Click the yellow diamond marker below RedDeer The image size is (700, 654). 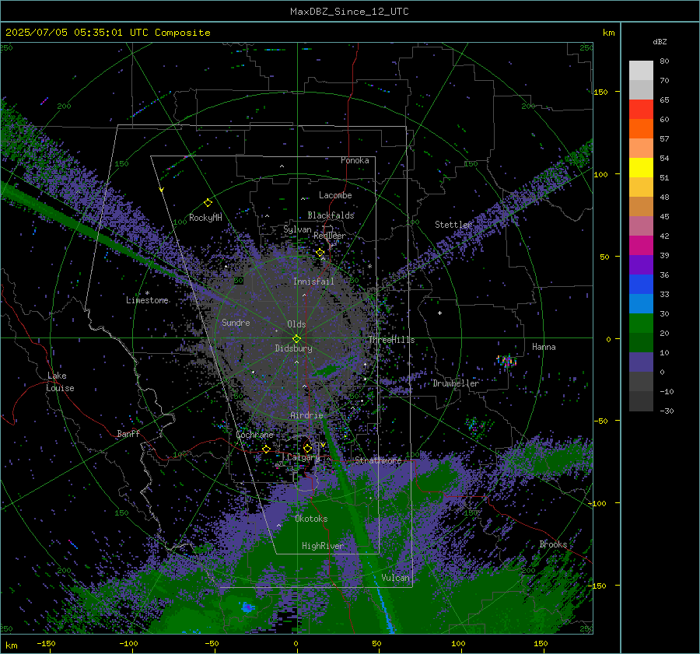click(320, 253)
